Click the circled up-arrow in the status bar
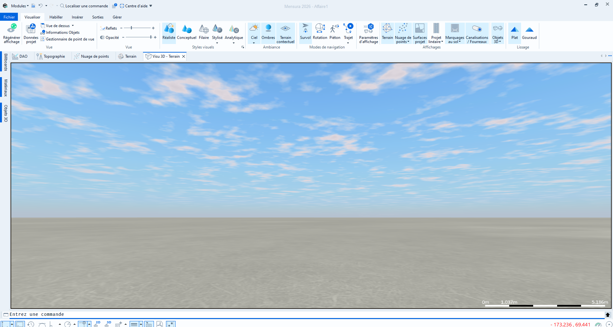The width and height of the screenshot is (613, 327). [609, 324]
